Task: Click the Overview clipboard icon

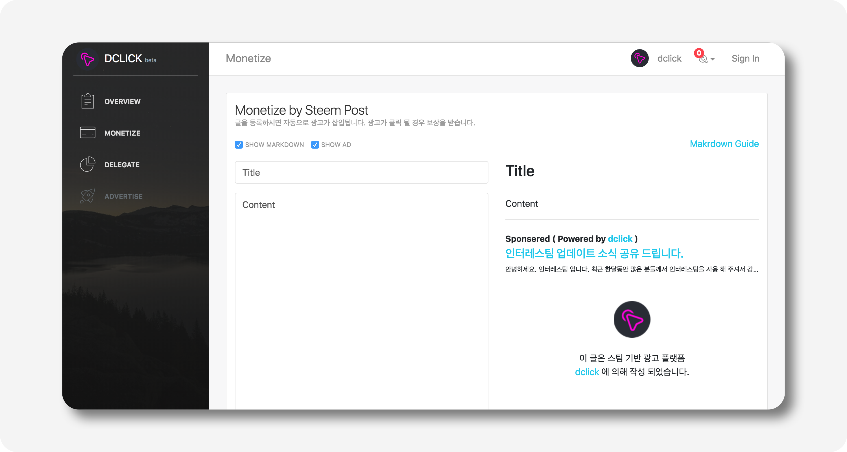Action: (x=88, y=101)
